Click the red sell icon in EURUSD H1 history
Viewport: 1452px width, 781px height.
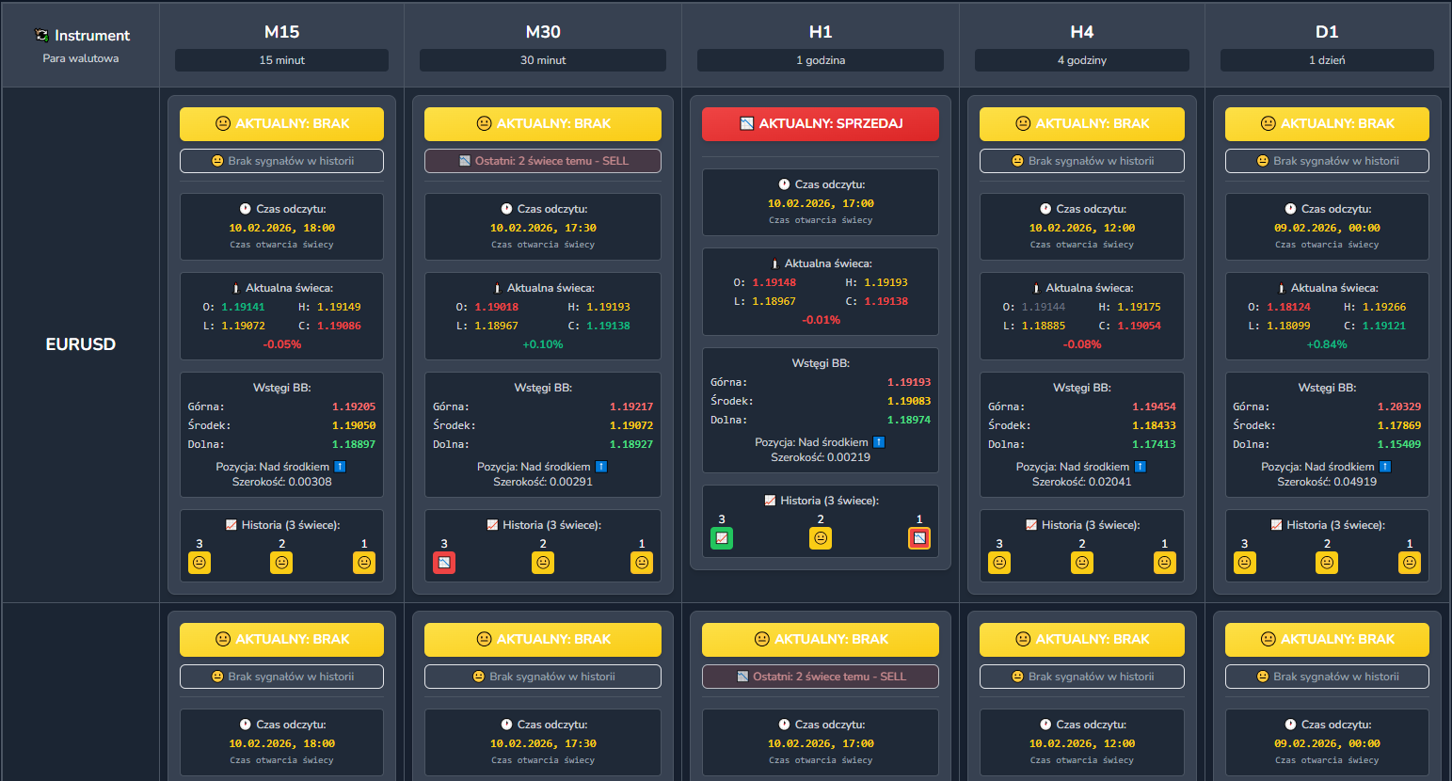[x=919, y=538]
